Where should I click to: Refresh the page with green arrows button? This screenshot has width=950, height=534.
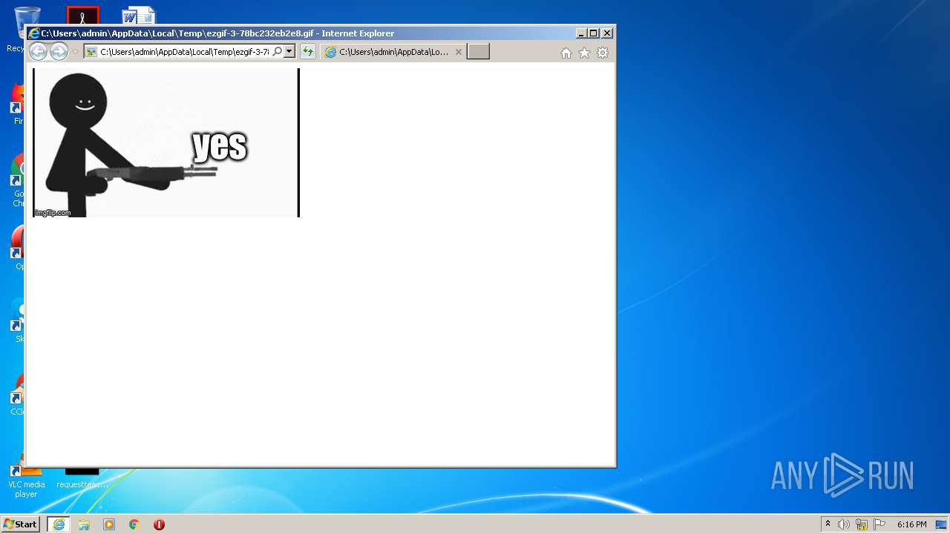click(308, 52)
